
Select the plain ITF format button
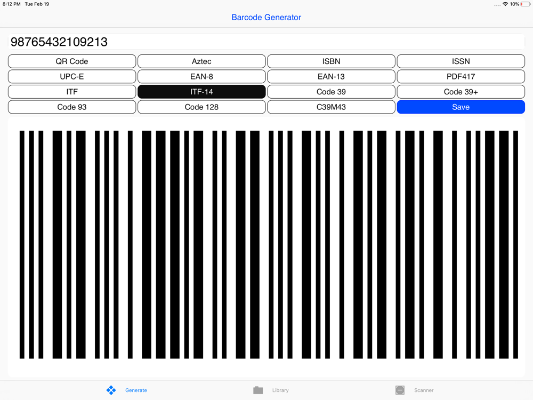click(72, 92)
